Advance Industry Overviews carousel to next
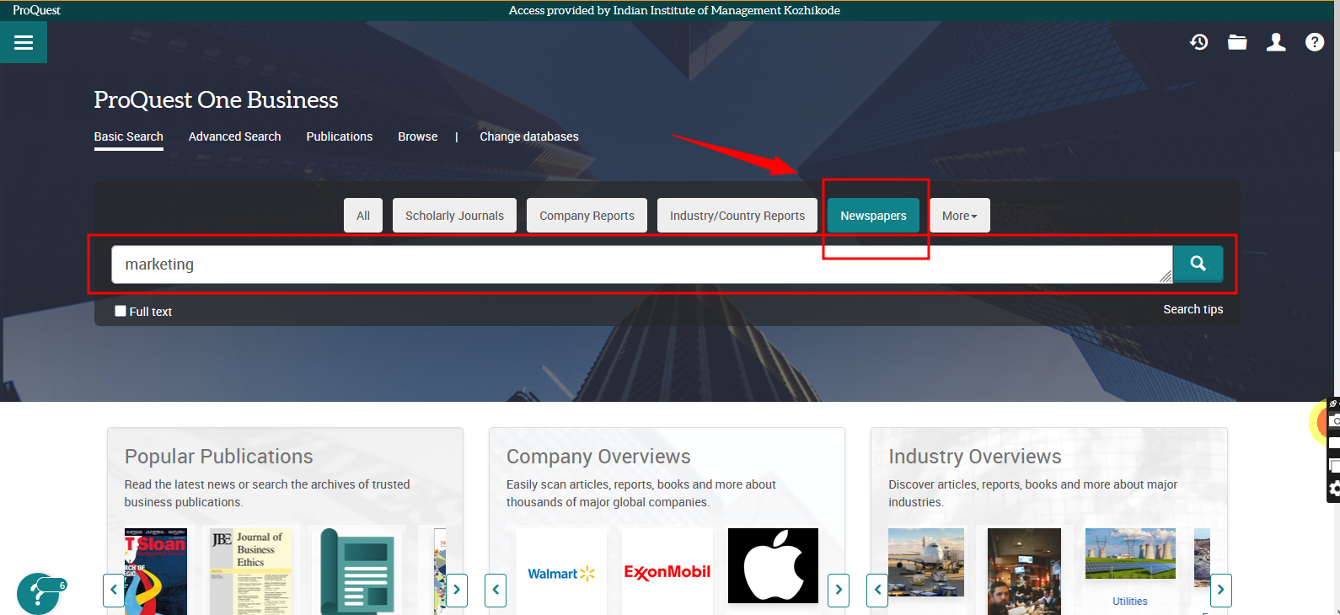Screen dimensions: 1340x615 pos(1220,590)
